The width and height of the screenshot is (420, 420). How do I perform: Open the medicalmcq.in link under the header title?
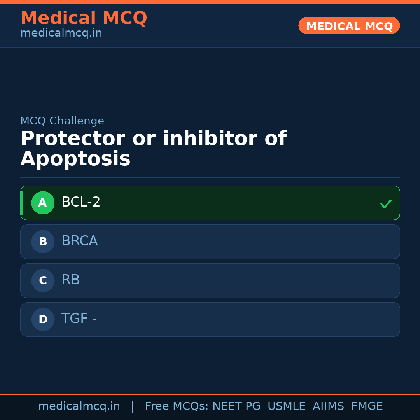[x=61, y=33]
